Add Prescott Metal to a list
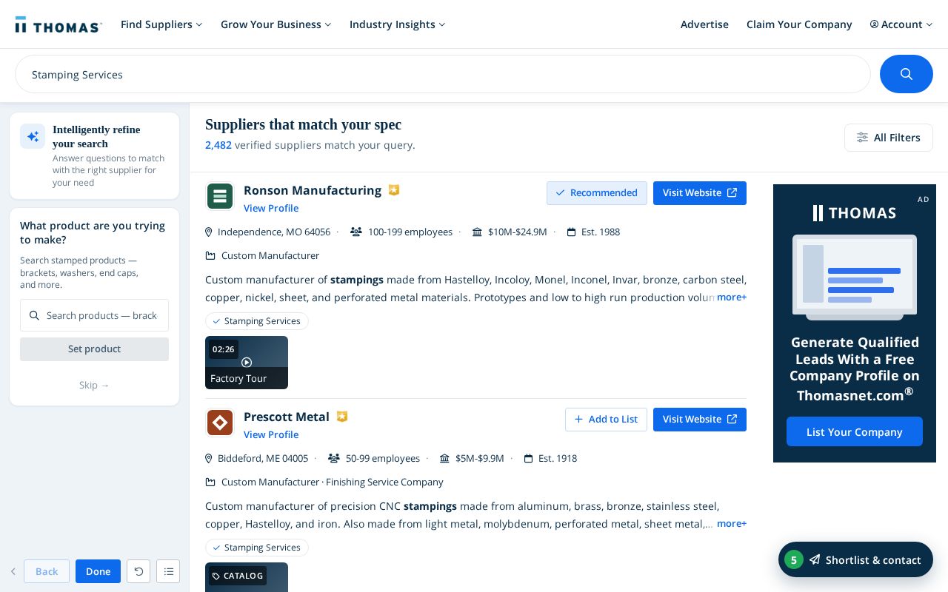The height and width of the screenshot is (592, 948). (x=606, y=420)
